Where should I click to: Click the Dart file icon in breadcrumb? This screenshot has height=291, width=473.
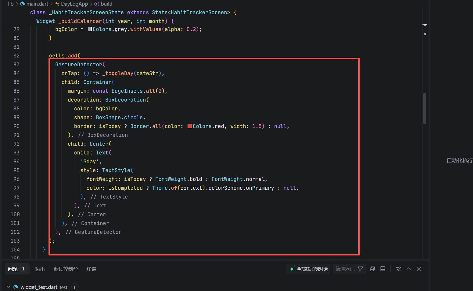[x=23, y=4]
